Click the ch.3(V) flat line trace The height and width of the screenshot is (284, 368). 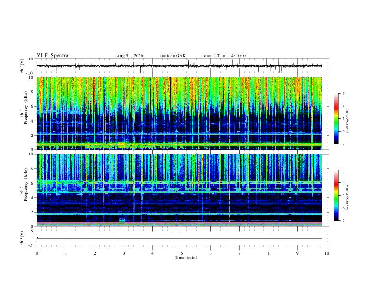pos(179,238)
